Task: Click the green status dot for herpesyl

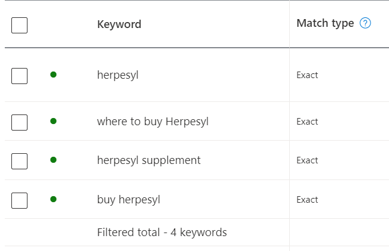Action: tap(53, 75)
